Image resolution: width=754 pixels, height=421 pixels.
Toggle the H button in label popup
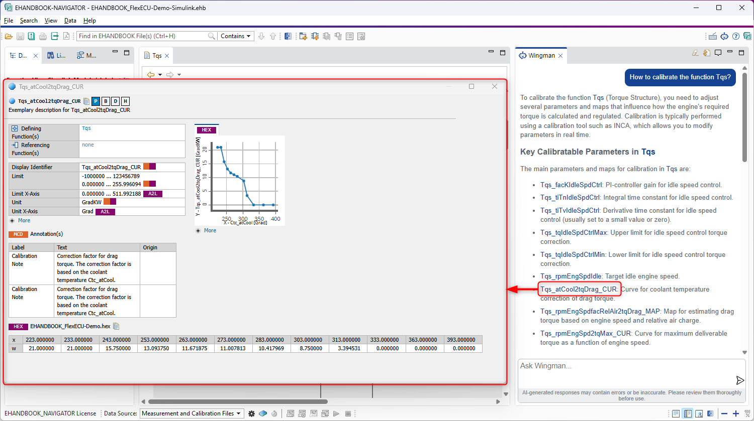(125, 101)
